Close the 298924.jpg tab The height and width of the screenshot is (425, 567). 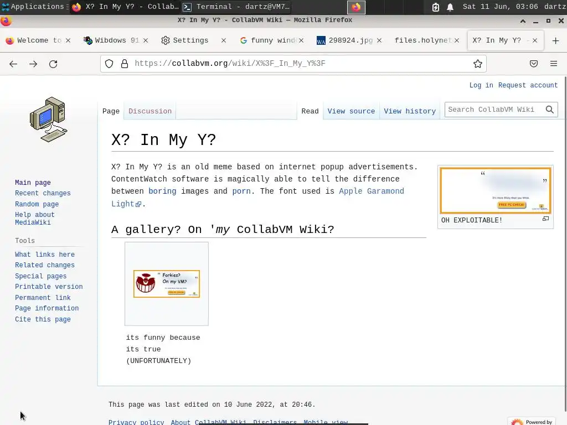[379, 40]
